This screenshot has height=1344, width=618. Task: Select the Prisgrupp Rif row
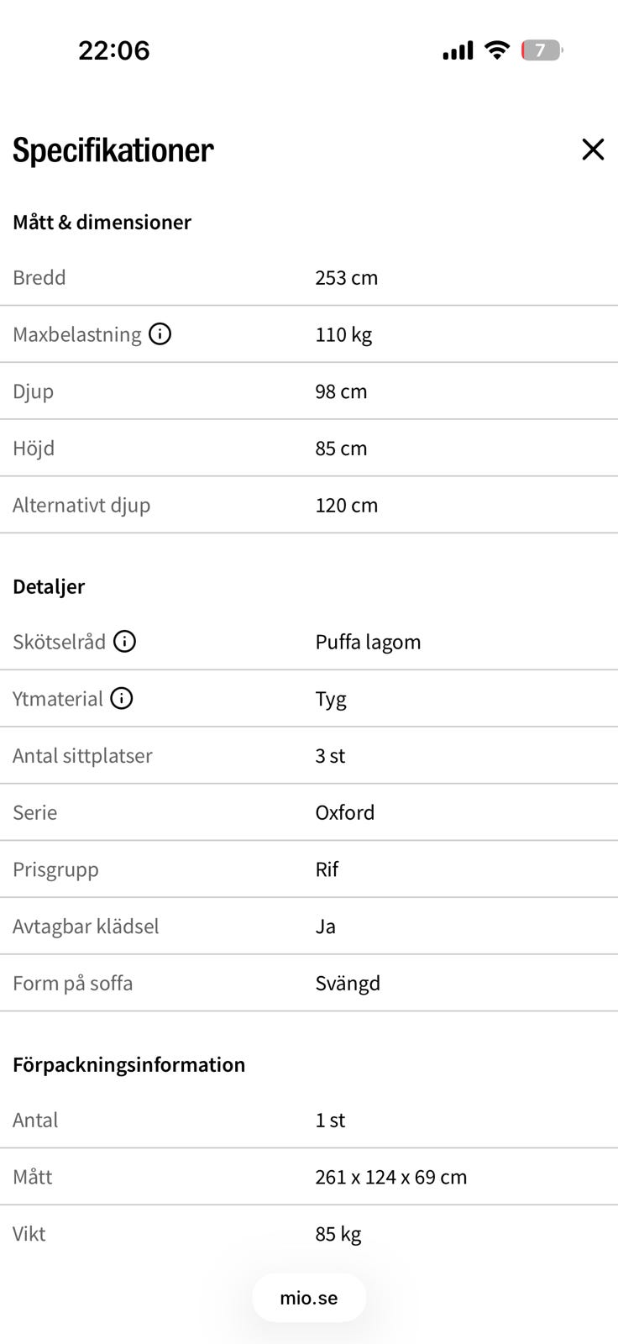(x=309, y=869)
